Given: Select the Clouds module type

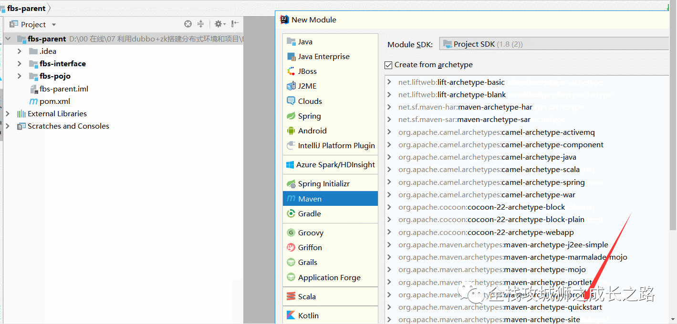Looking at the screenshot, I should [x=330, y=101].
